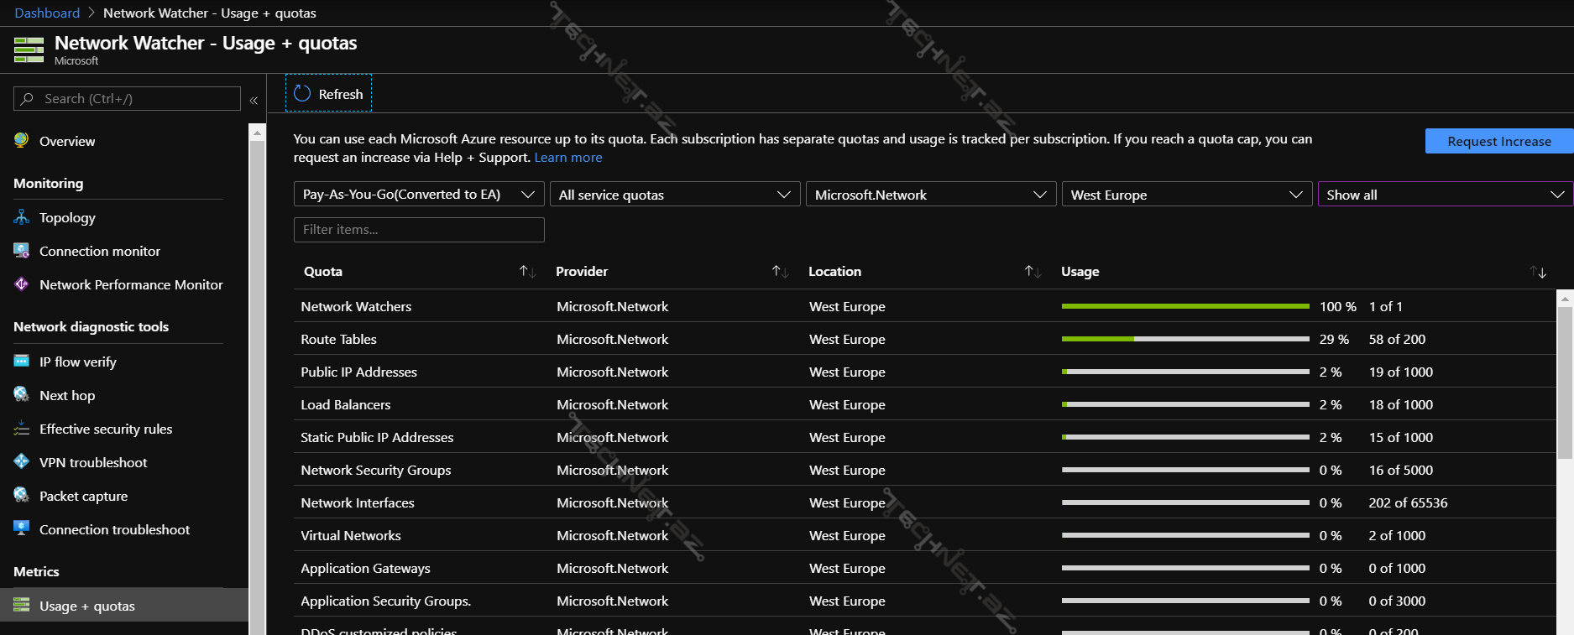Open Connection monitor via its icon
1574x635 pixels.
(x=22, y=251)
